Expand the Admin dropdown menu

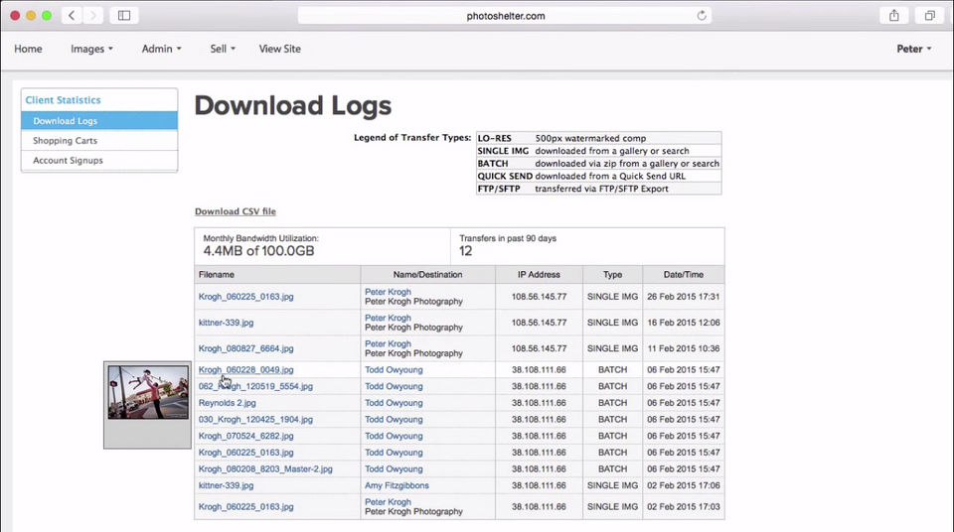click(x=161, y=49)
